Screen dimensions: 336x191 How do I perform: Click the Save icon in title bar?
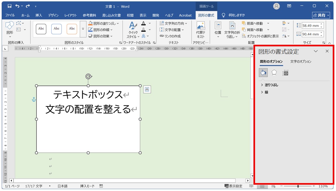tap(10, 6)
